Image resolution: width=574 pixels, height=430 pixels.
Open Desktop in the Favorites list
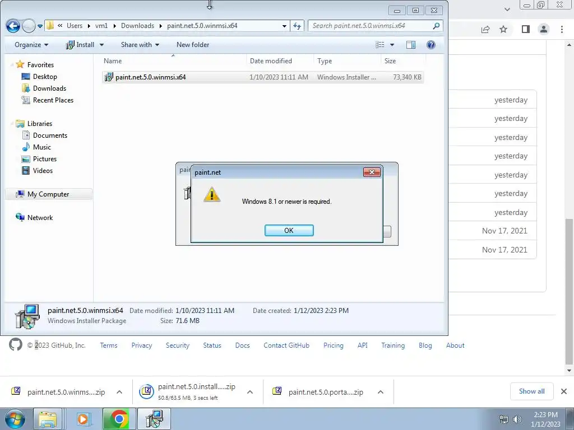pyautogui.click(x=45, y=76)
